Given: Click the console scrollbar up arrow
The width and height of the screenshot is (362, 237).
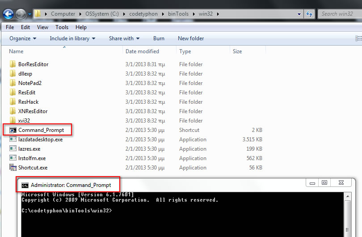Looking at the screenshot, I should coord(347,196).
